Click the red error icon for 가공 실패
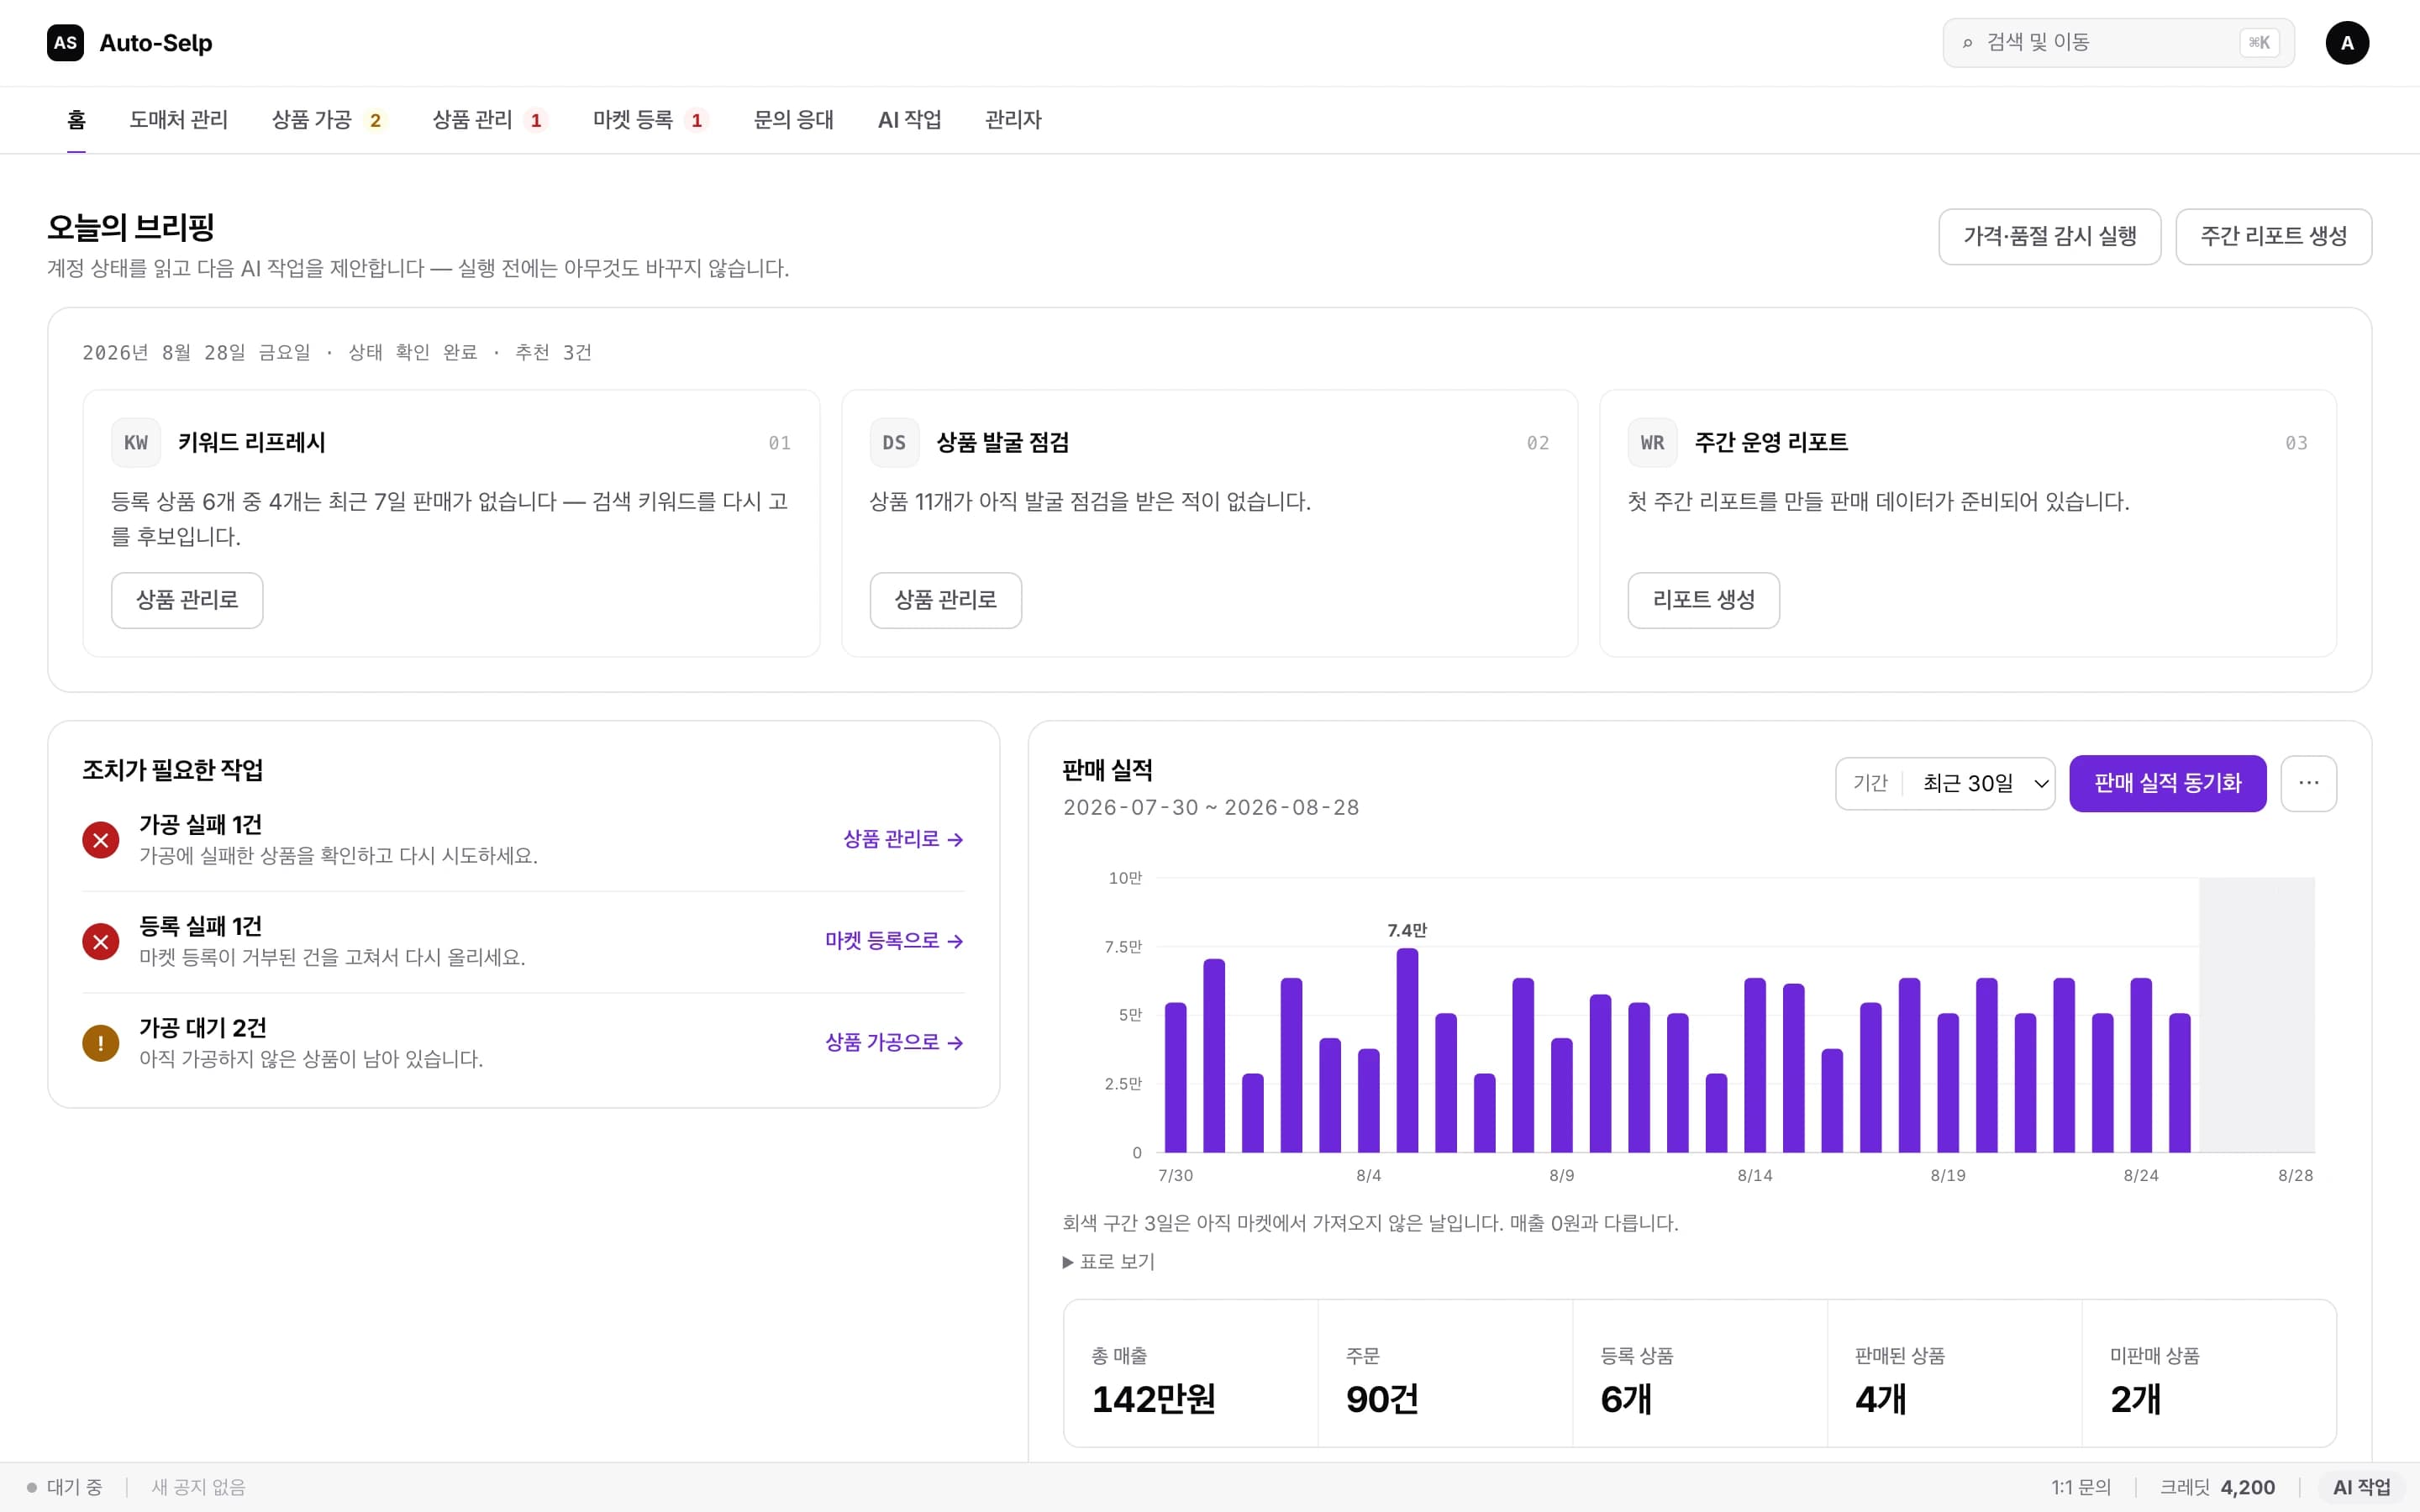2420x1512 pixels. 100,840
